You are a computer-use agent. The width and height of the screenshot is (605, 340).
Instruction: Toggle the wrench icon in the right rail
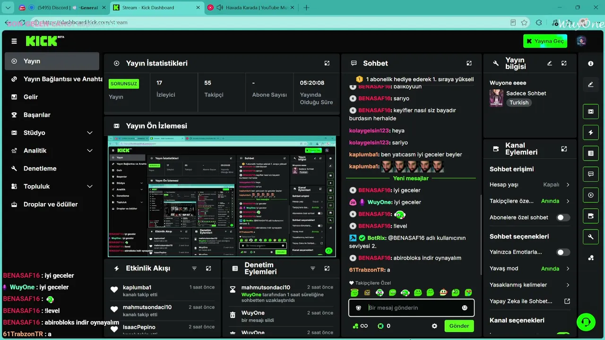click(591, 237)
